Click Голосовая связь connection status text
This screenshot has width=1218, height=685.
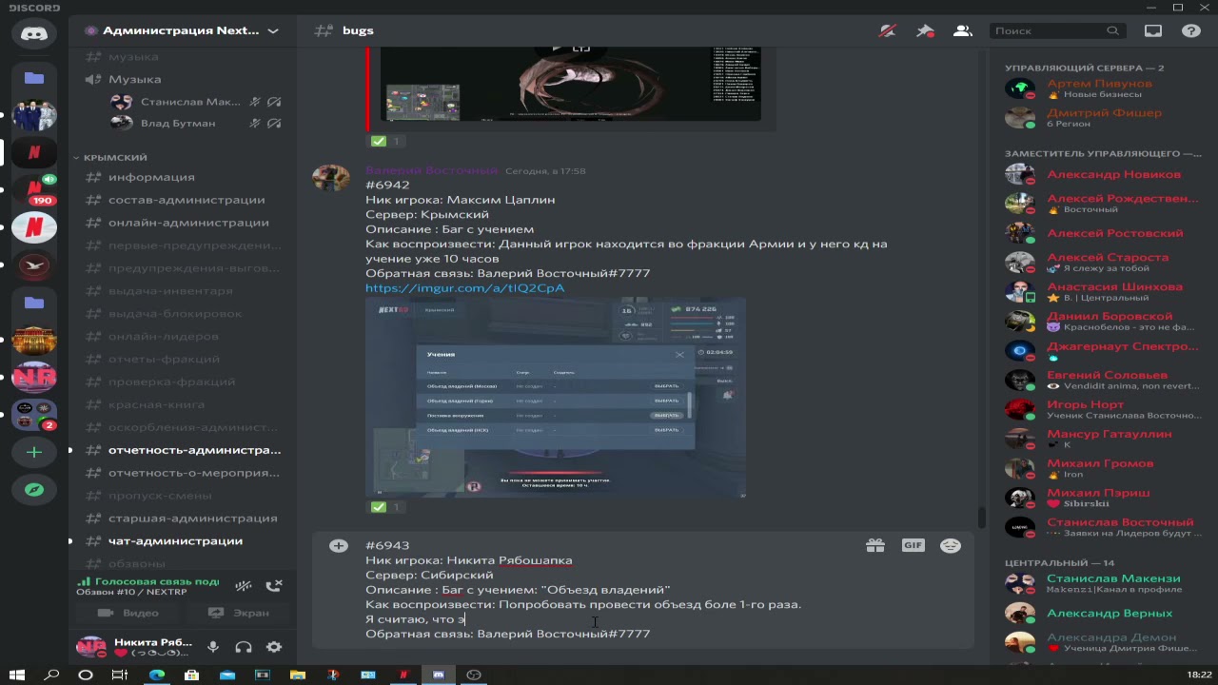156,581
